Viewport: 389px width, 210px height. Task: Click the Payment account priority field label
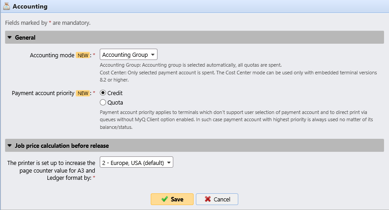(43, 93)
